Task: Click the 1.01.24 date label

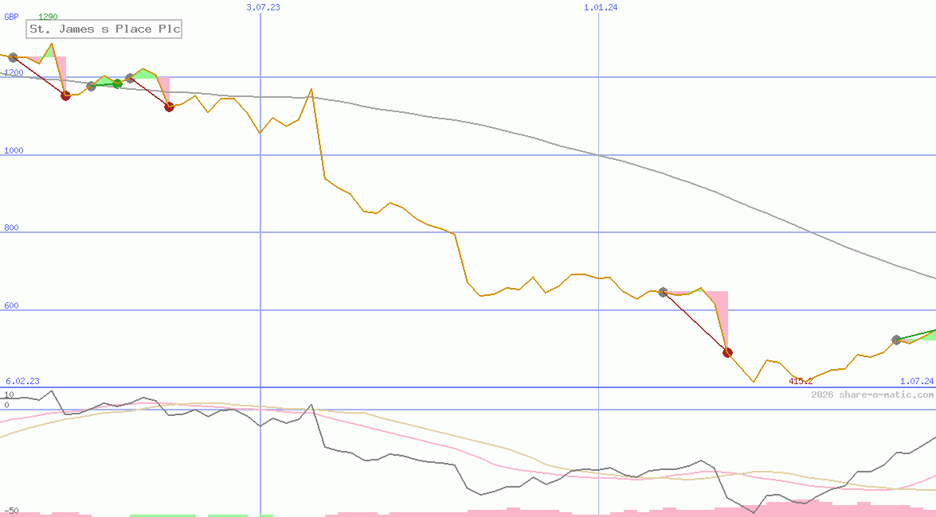Action: (601, 7)
